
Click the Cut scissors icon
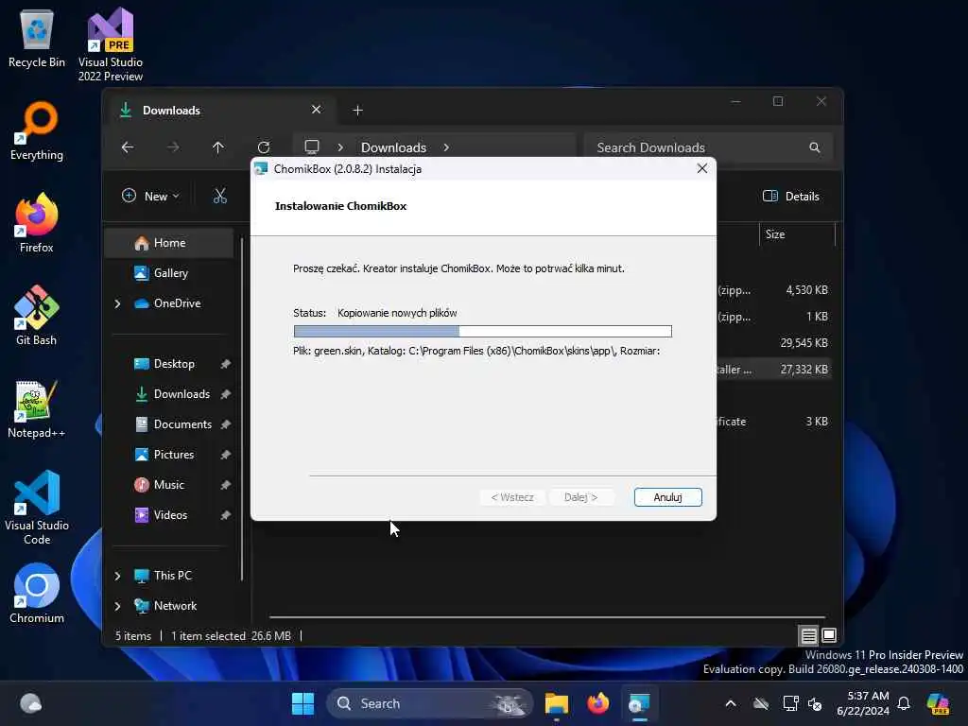[x=219, y=196]
